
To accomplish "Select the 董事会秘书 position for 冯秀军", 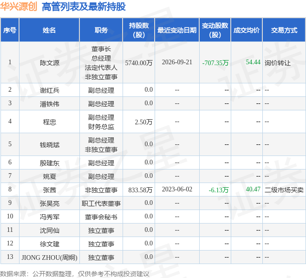I will 101,217.
